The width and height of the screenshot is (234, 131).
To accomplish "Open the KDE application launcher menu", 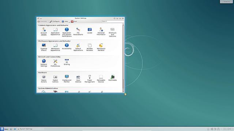I will point(2,129).
